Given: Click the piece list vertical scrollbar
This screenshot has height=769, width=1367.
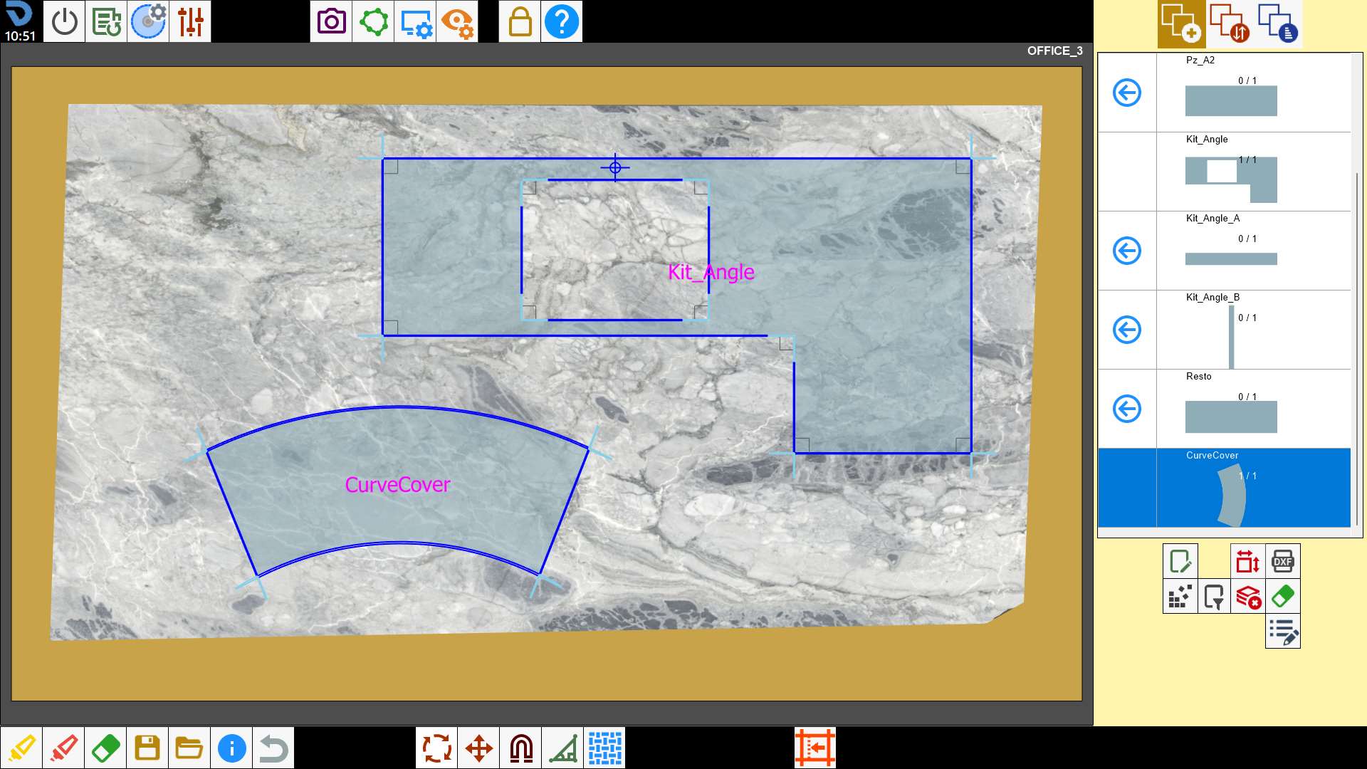Looking at the screenshot, I should click(1357, 349).
